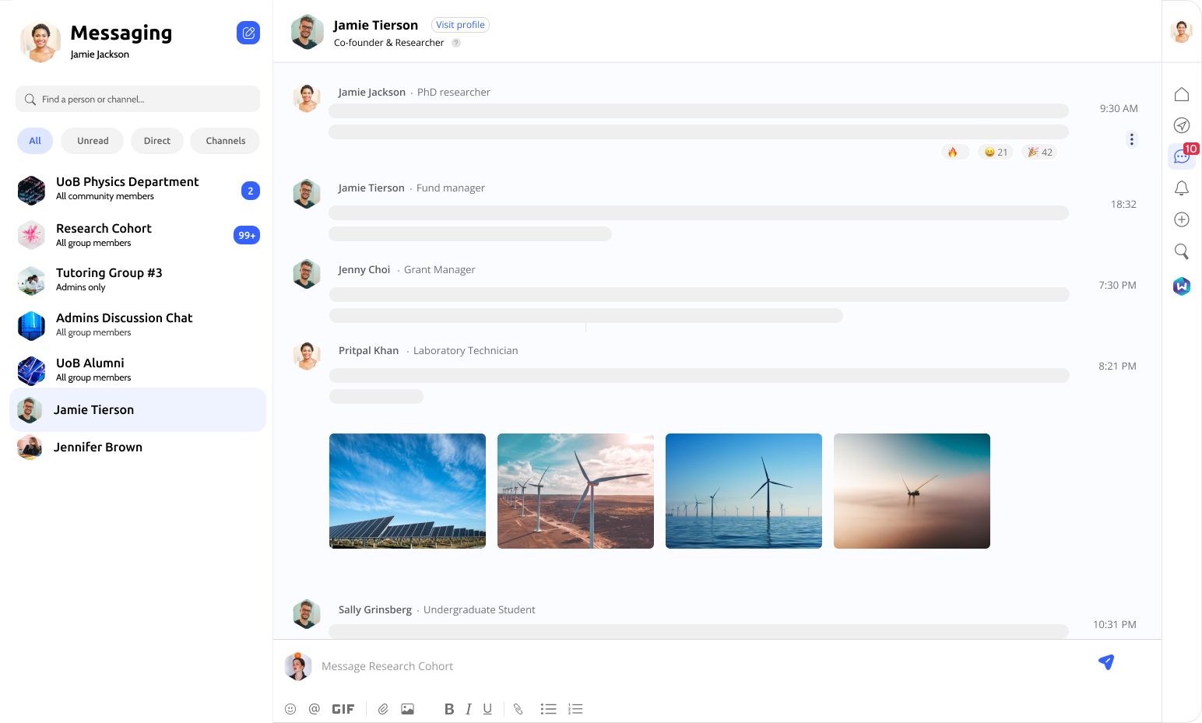Open the UoB Alumni channel
Screen dimensions: 1202x723
(x=138, y=370)
